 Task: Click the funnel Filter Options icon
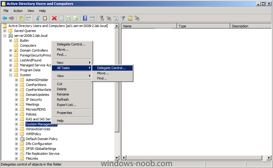click(x=123, y=18)
